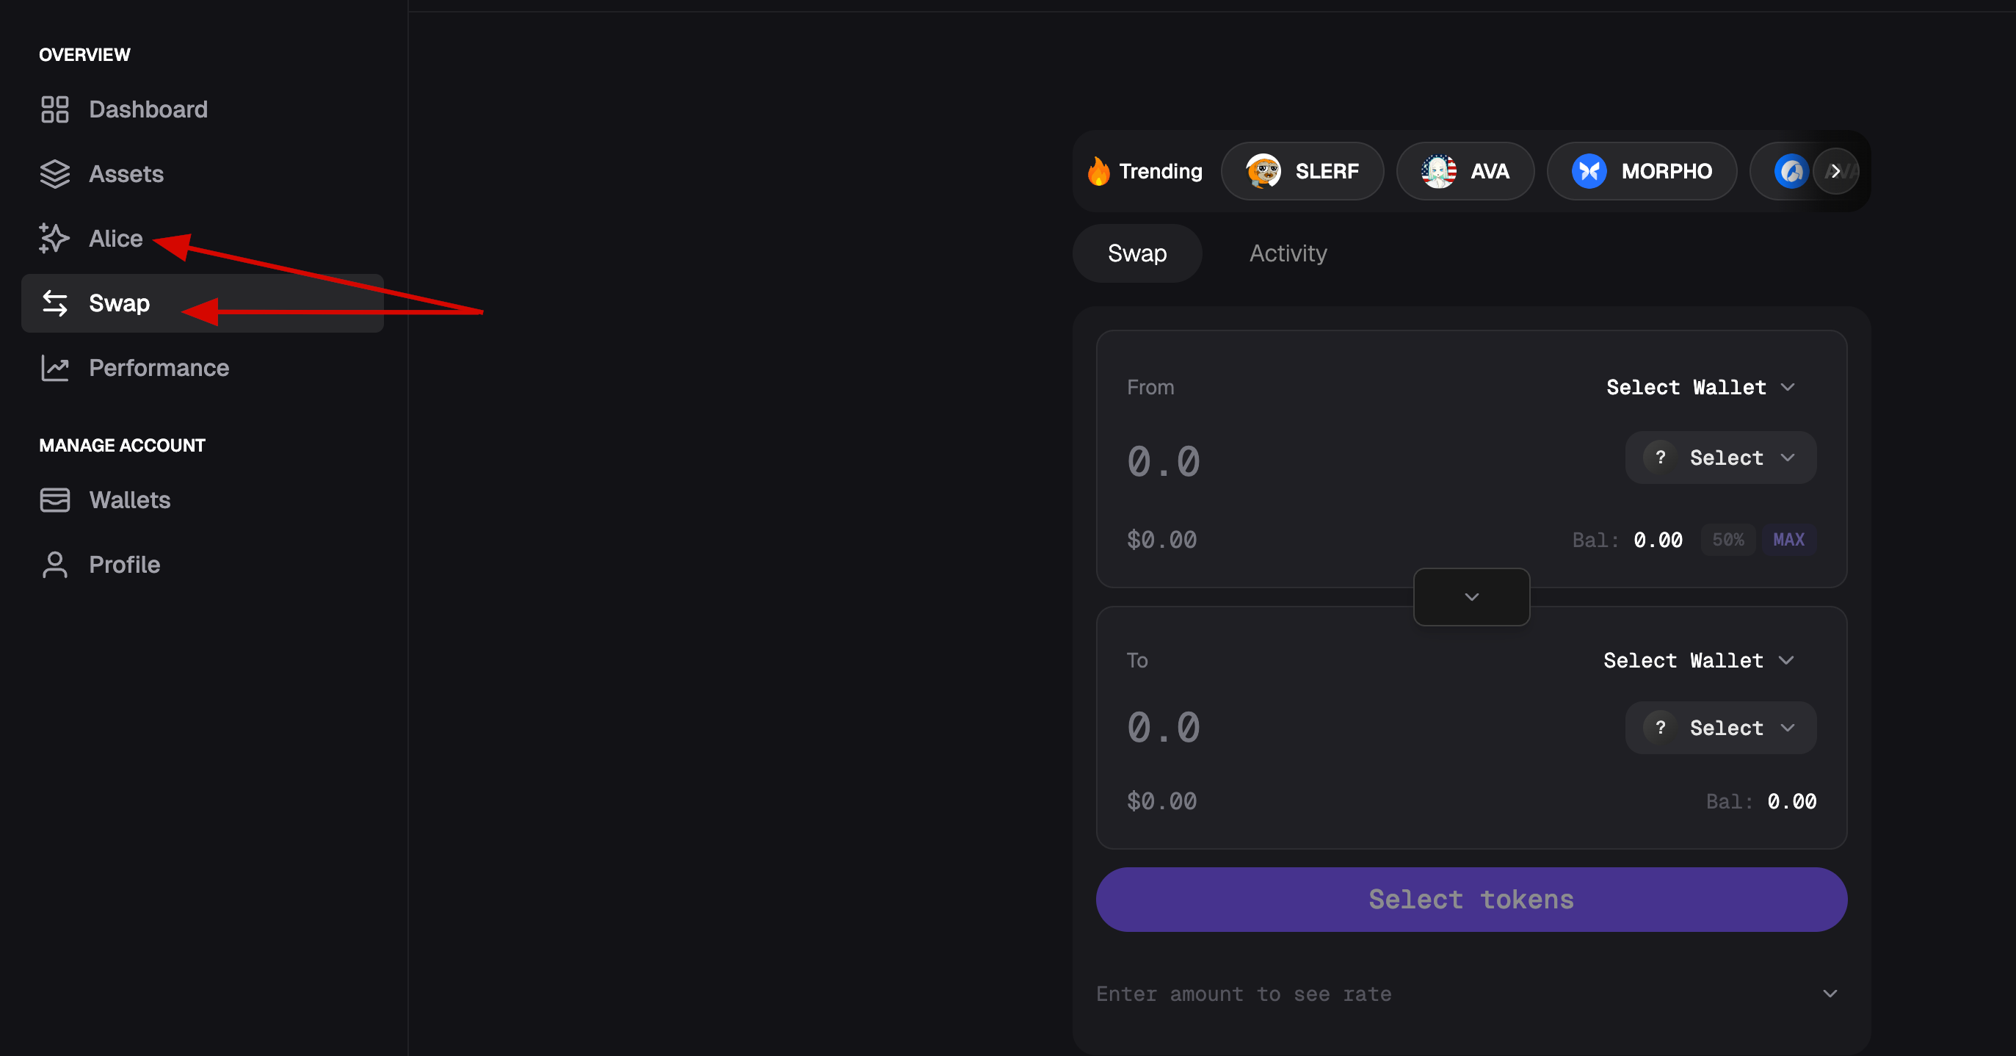The height and width of the screenshot is (1056, 2016).
Task: Click the Profile person icon
Action: (x=55, y=565)
